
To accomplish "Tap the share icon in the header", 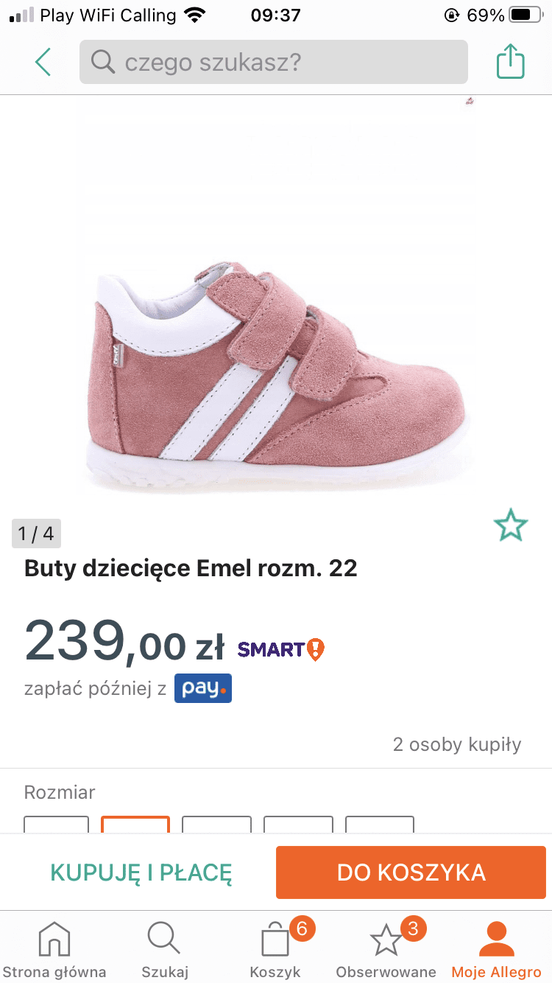I will click(510, 62).
